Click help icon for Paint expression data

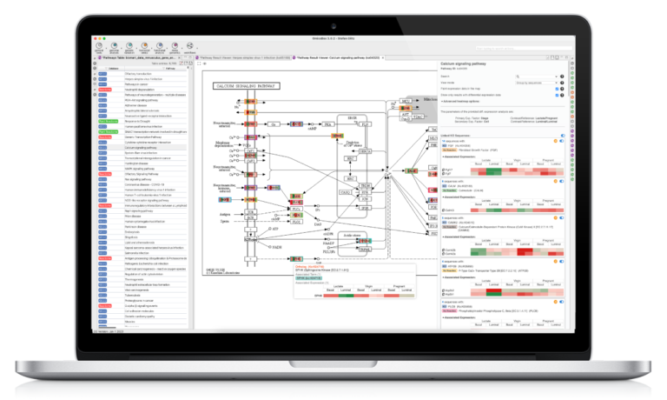(x=562, y=89)
